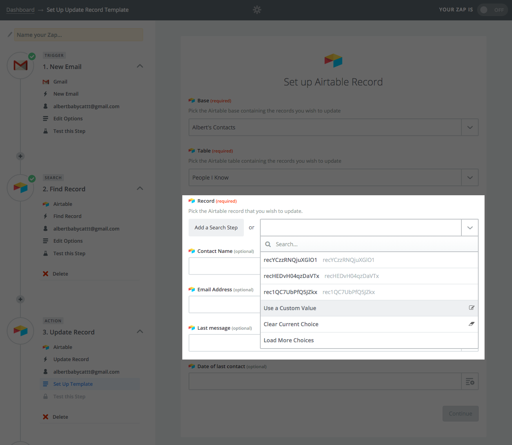Click the account email under Update Record step

pos(86,372)
